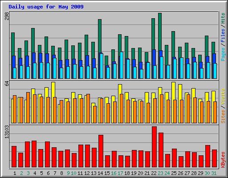The width and height of the screenshot is (228, 178).
Task: Click the red KBytes bar for day 22
Action: 155,147
